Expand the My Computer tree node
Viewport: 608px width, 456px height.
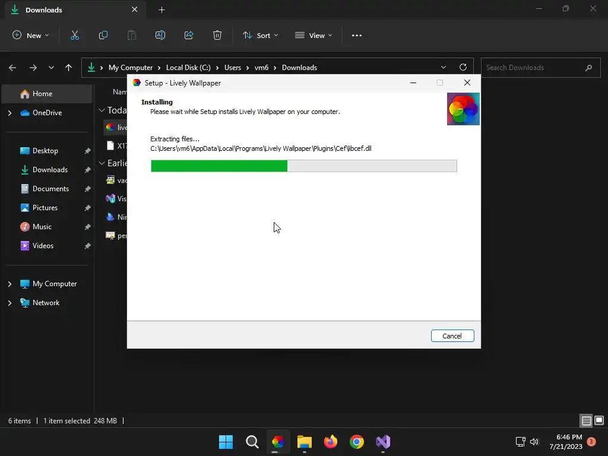coord(9,284)
